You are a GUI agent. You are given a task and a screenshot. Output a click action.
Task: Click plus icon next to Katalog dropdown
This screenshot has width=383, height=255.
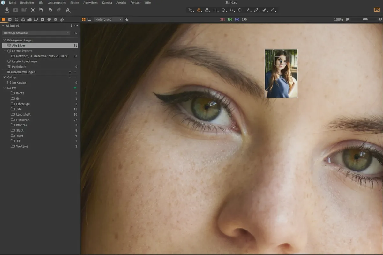[75, 33]
